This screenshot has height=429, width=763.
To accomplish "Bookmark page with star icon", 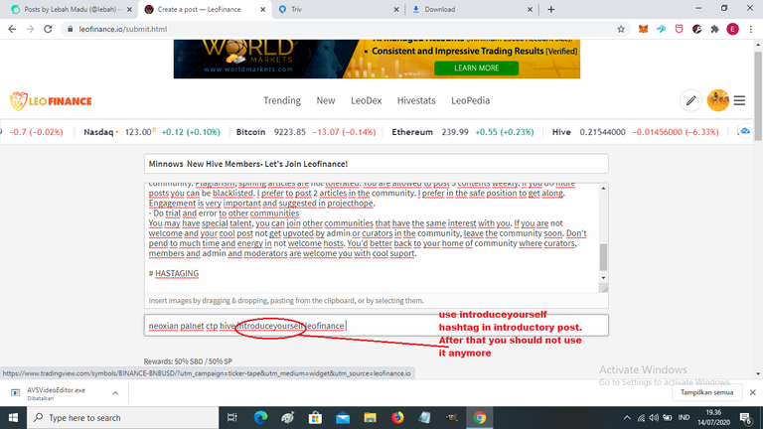I will pos(621,29).
